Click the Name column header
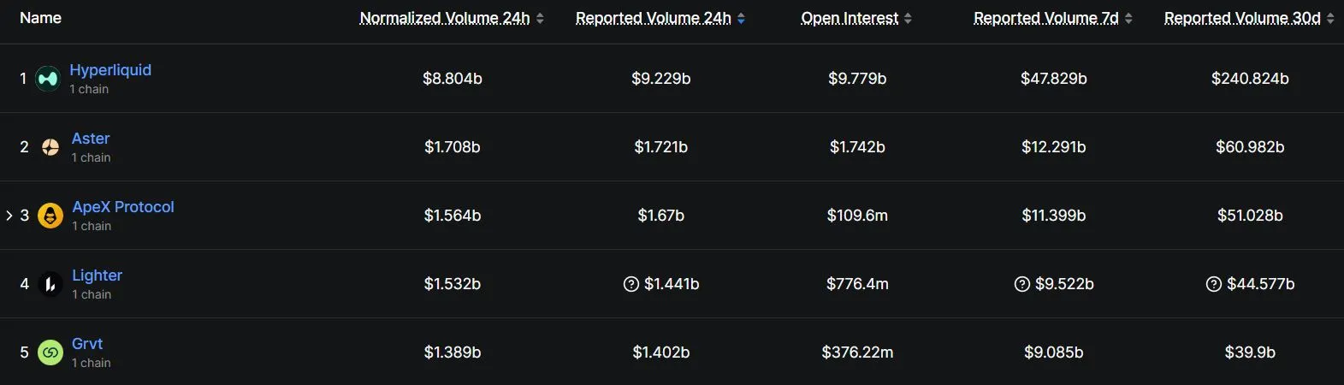Screen dimensions: 1344x385 coord(40,18)
